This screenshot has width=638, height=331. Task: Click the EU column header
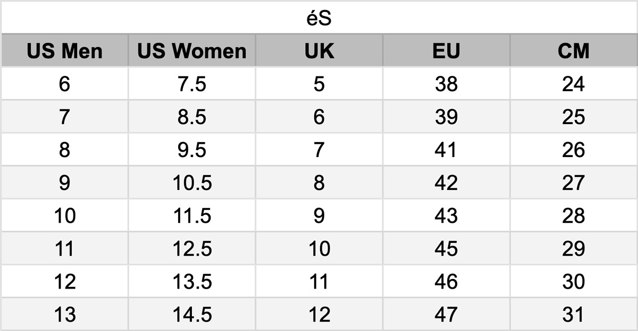(x=446, y=51)
